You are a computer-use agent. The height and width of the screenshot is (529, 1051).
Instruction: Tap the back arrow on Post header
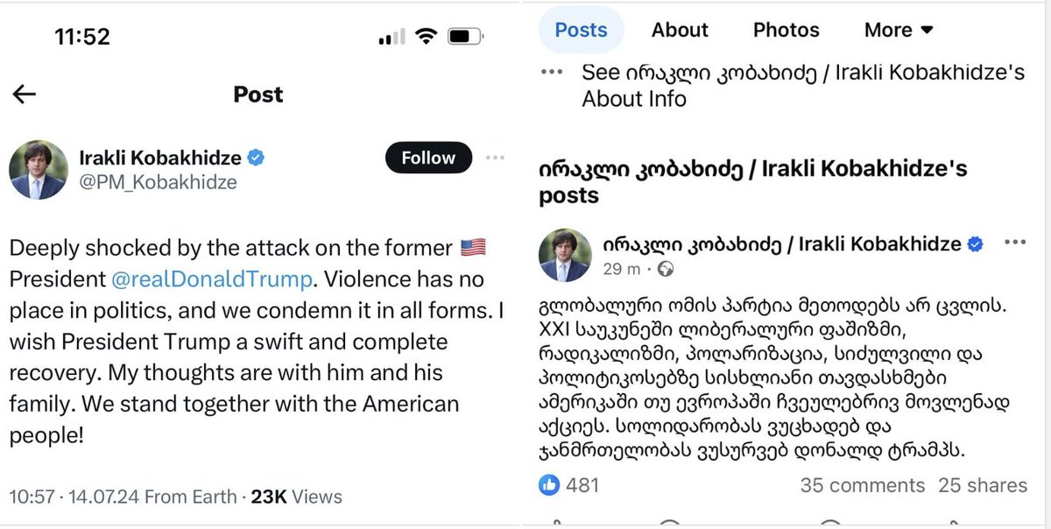pyautogui.click(x=25, y=95)
